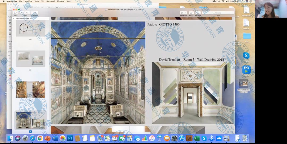Collapse the Presentazione cina .pdf sidebar group

tap(14, 19)
